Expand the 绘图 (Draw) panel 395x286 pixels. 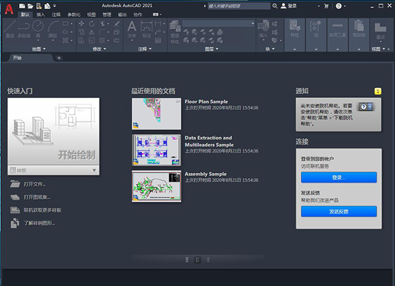click(39, 49)
